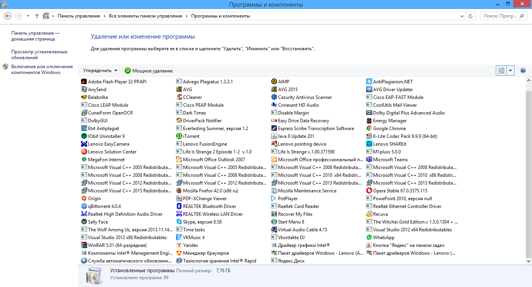The height and width of the screenshot is (287, 532).
Task: Select the Energy Manager icon
Action: coord(369,121)
